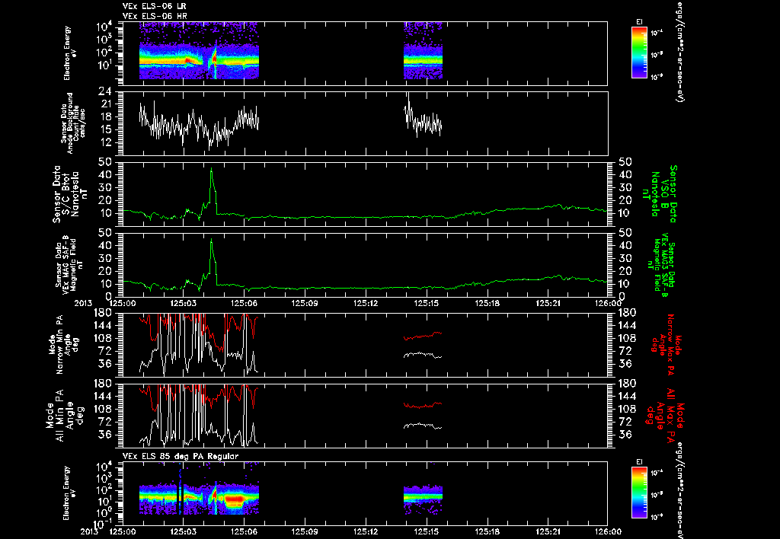Image resolution: width=780 pixels, height=539 pixels.
Task: Click the '24' tick on the count rate axis
Action: 105,91
